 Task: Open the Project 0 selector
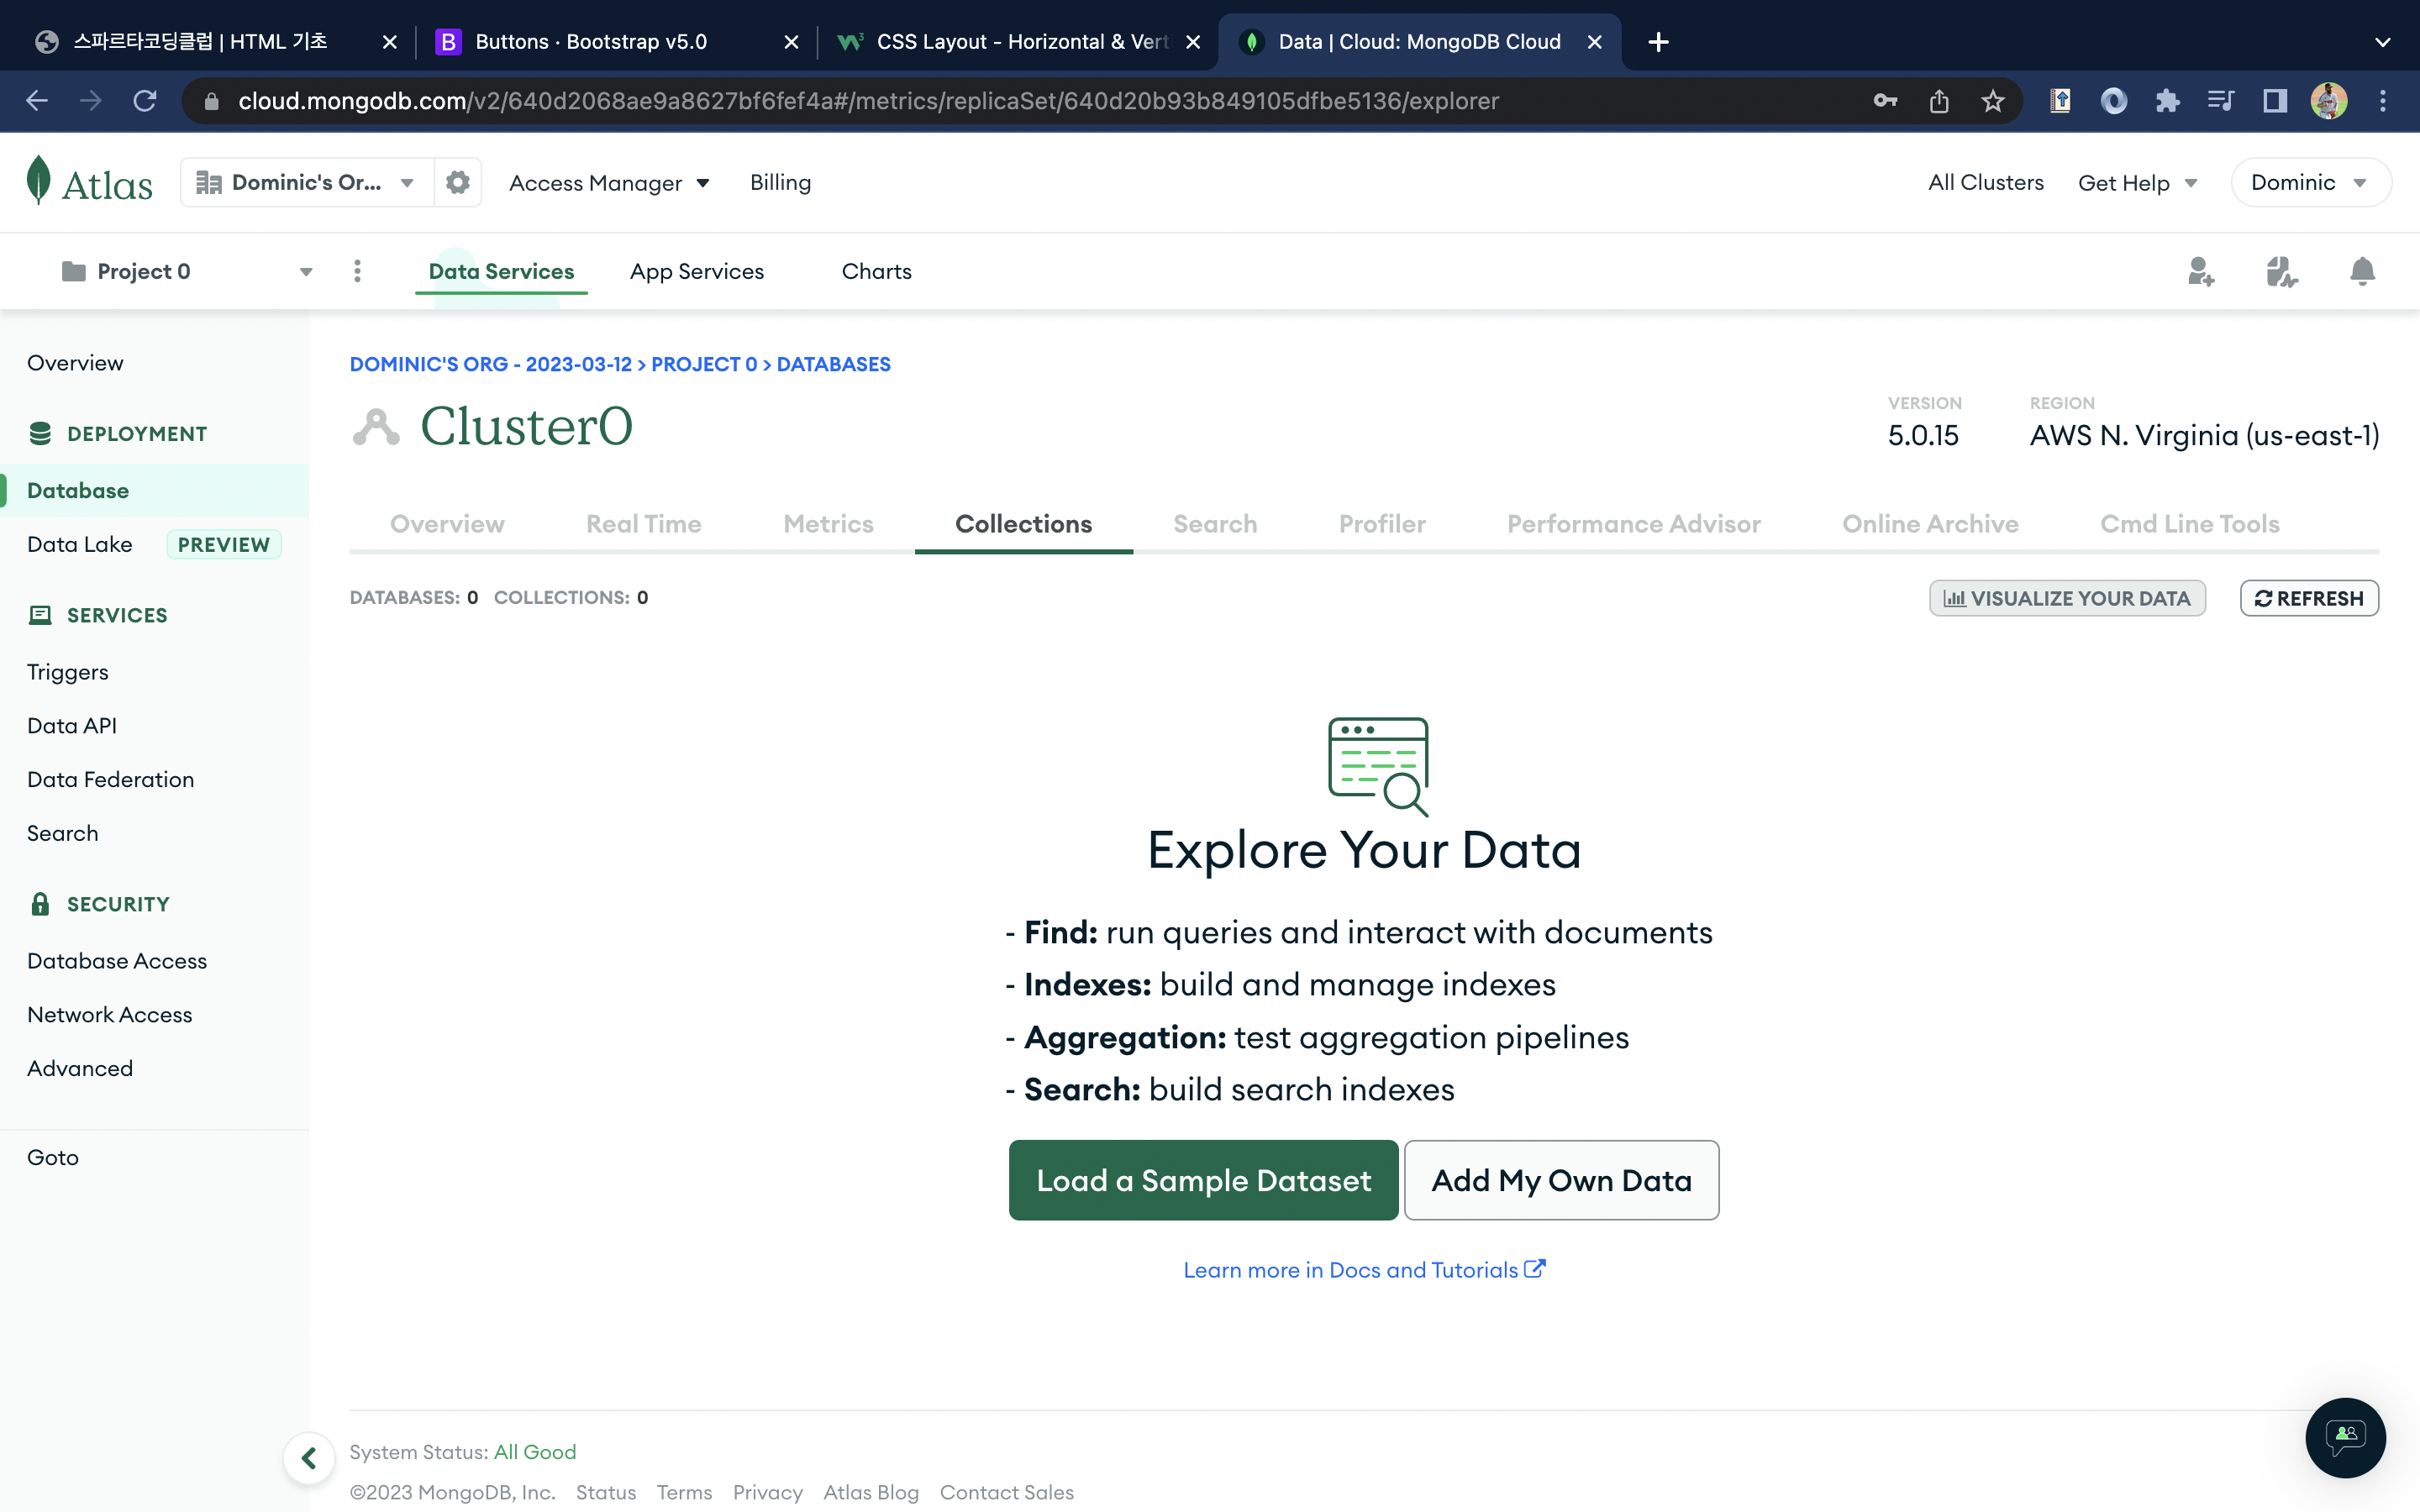point(187,271)
